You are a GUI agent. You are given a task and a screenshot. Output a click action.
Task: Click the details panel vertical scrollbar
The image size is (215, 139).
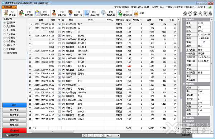pos(212,63)
